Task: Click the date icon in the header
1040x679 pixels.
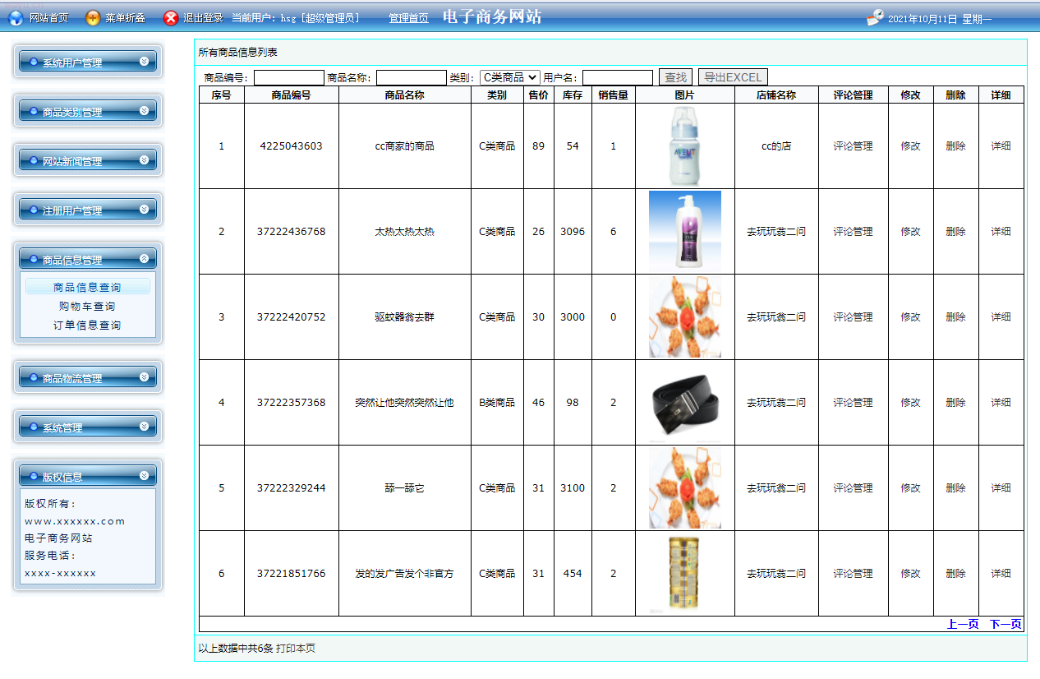Action: pos(876,18)
